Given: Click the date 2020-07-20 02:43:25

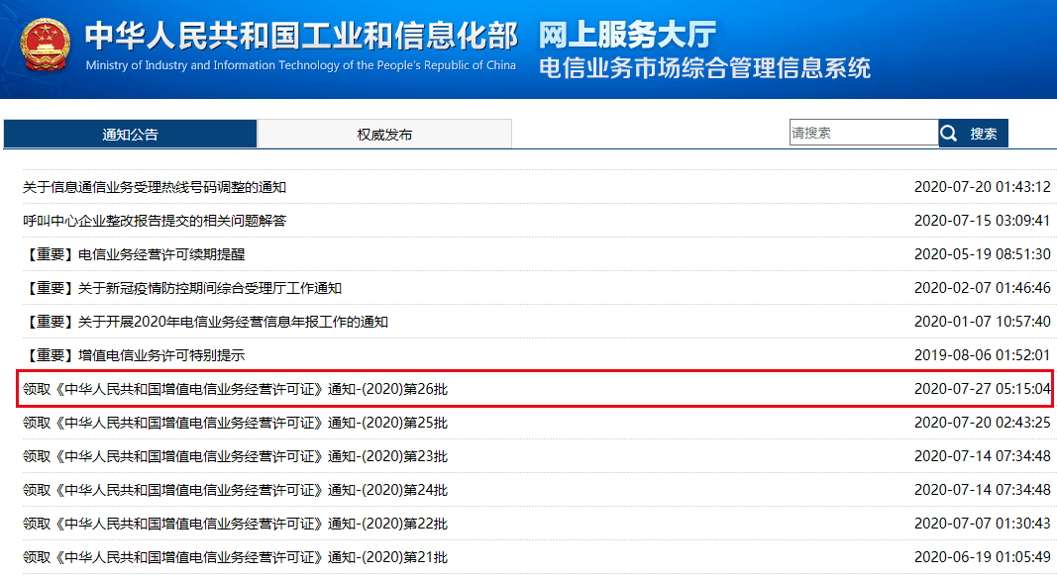Looking at the screenshot, I should click(x=982, y=423).
